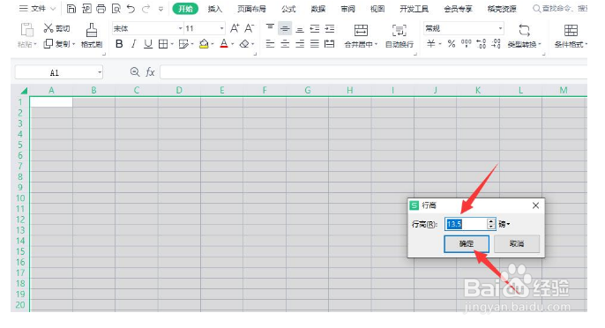
Task: Click the thousands separator icon
Action: point(466,43)
